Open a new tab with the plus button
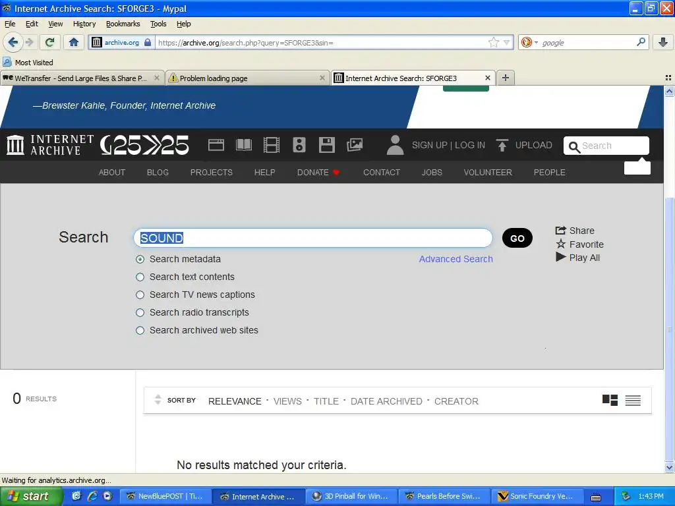 click(506, 78)
